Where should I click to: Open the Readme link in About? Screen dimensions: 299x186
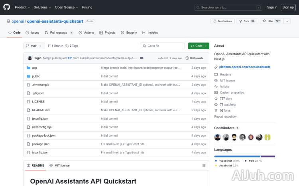pos(223,75)
